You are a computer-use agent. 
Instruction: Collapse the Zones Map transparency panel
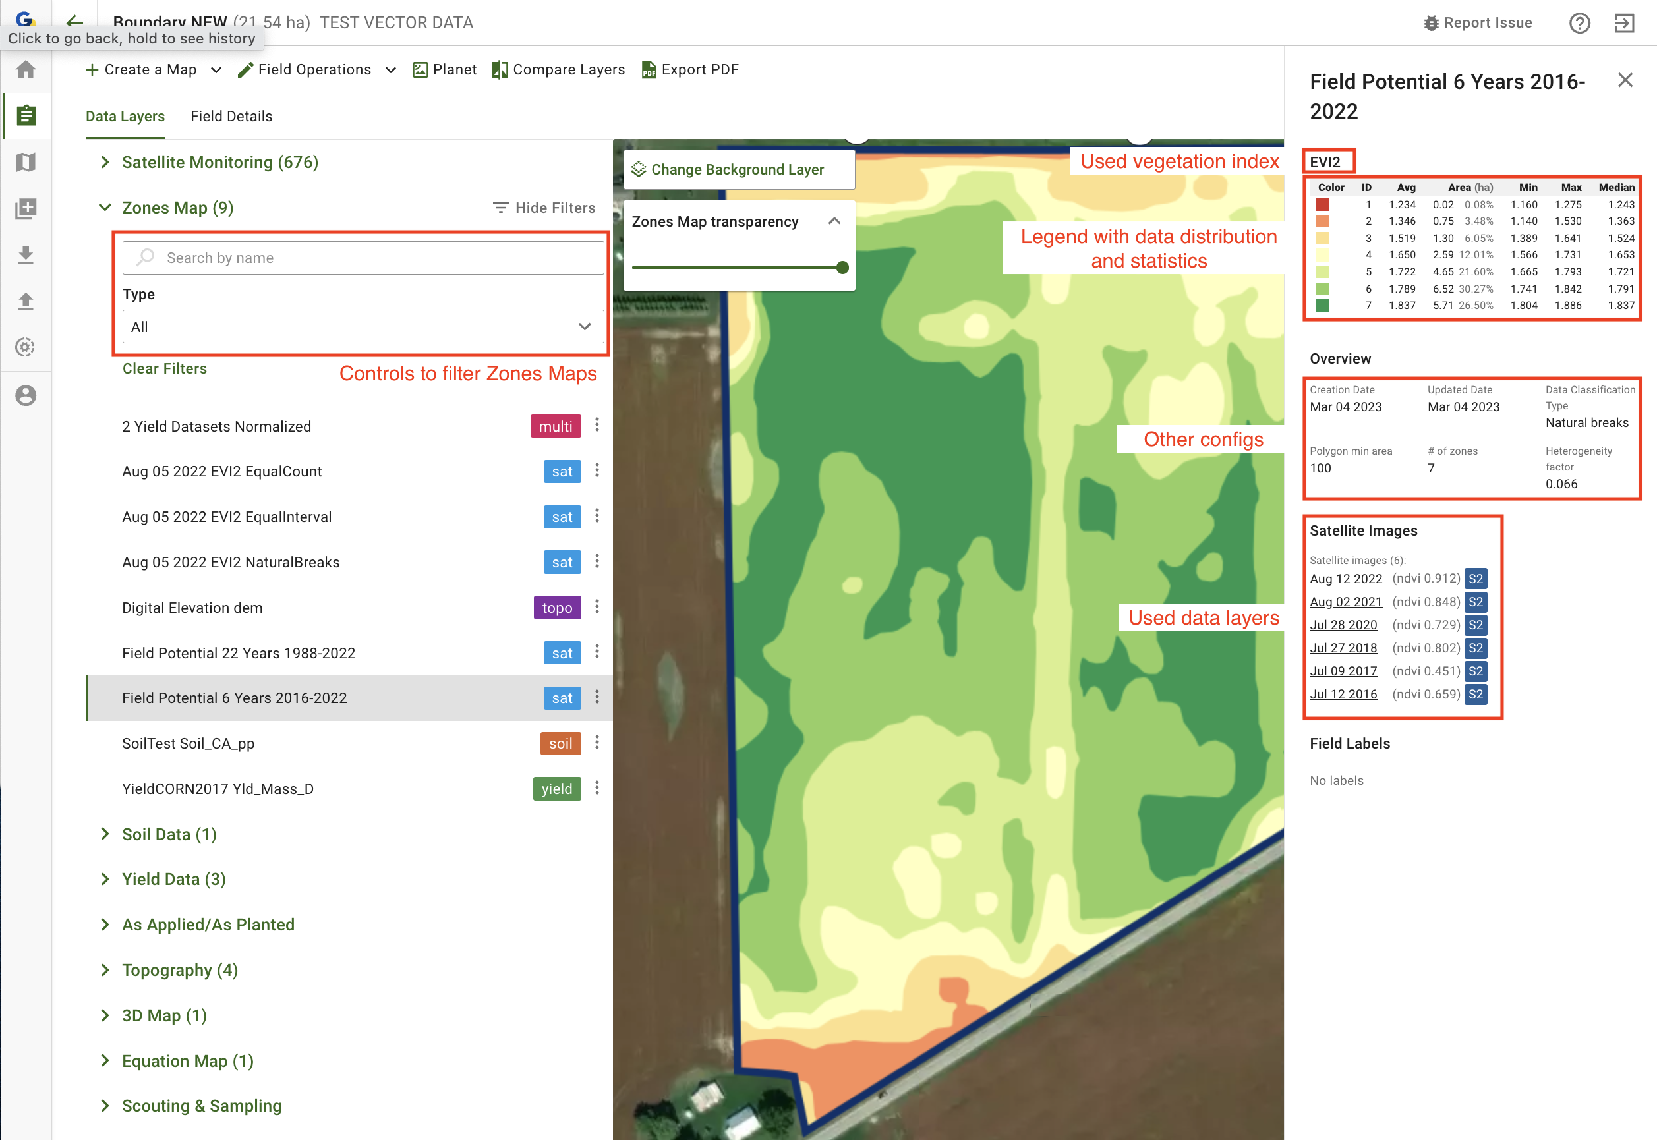(834, 221)
